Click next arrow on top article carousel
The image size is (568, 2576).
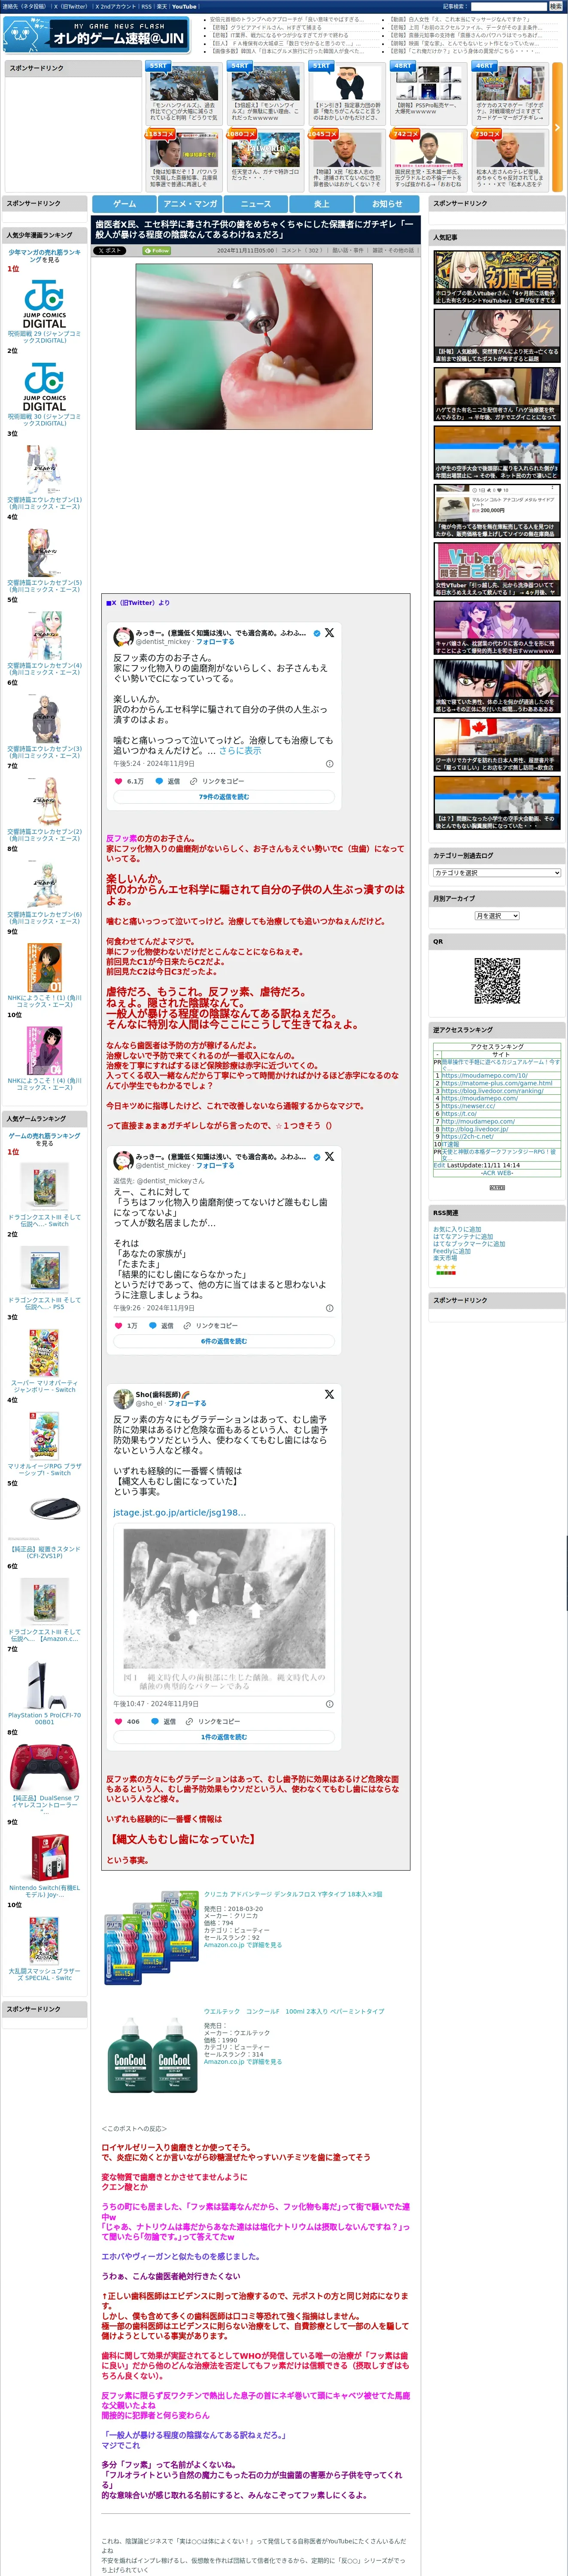coord(557,127)
